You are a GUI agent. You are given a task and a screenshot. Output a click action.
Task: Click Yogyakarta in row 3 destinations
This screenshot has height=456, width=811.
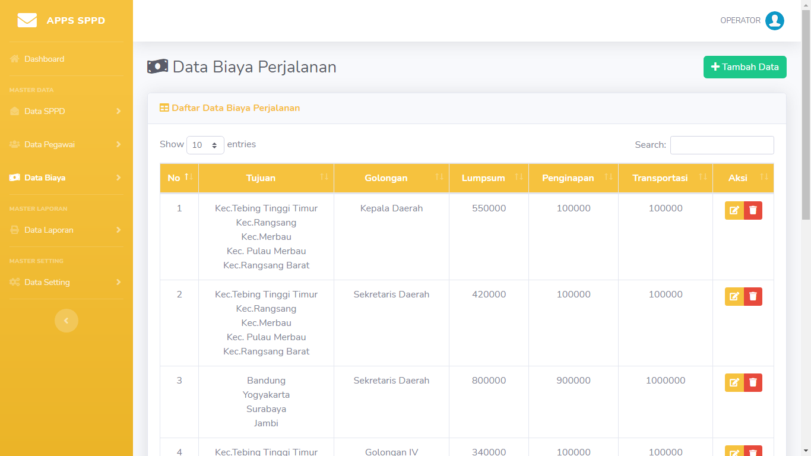point(266,395)
